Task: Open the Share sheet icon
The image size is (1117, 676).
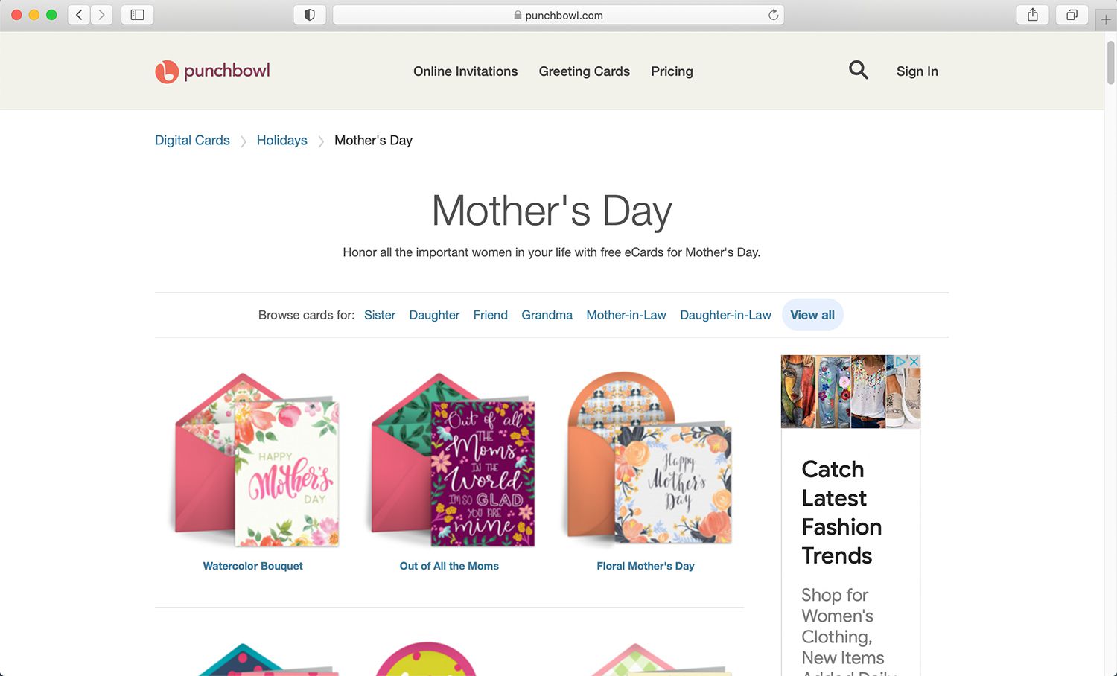Action: click(x=1033, y=15)
